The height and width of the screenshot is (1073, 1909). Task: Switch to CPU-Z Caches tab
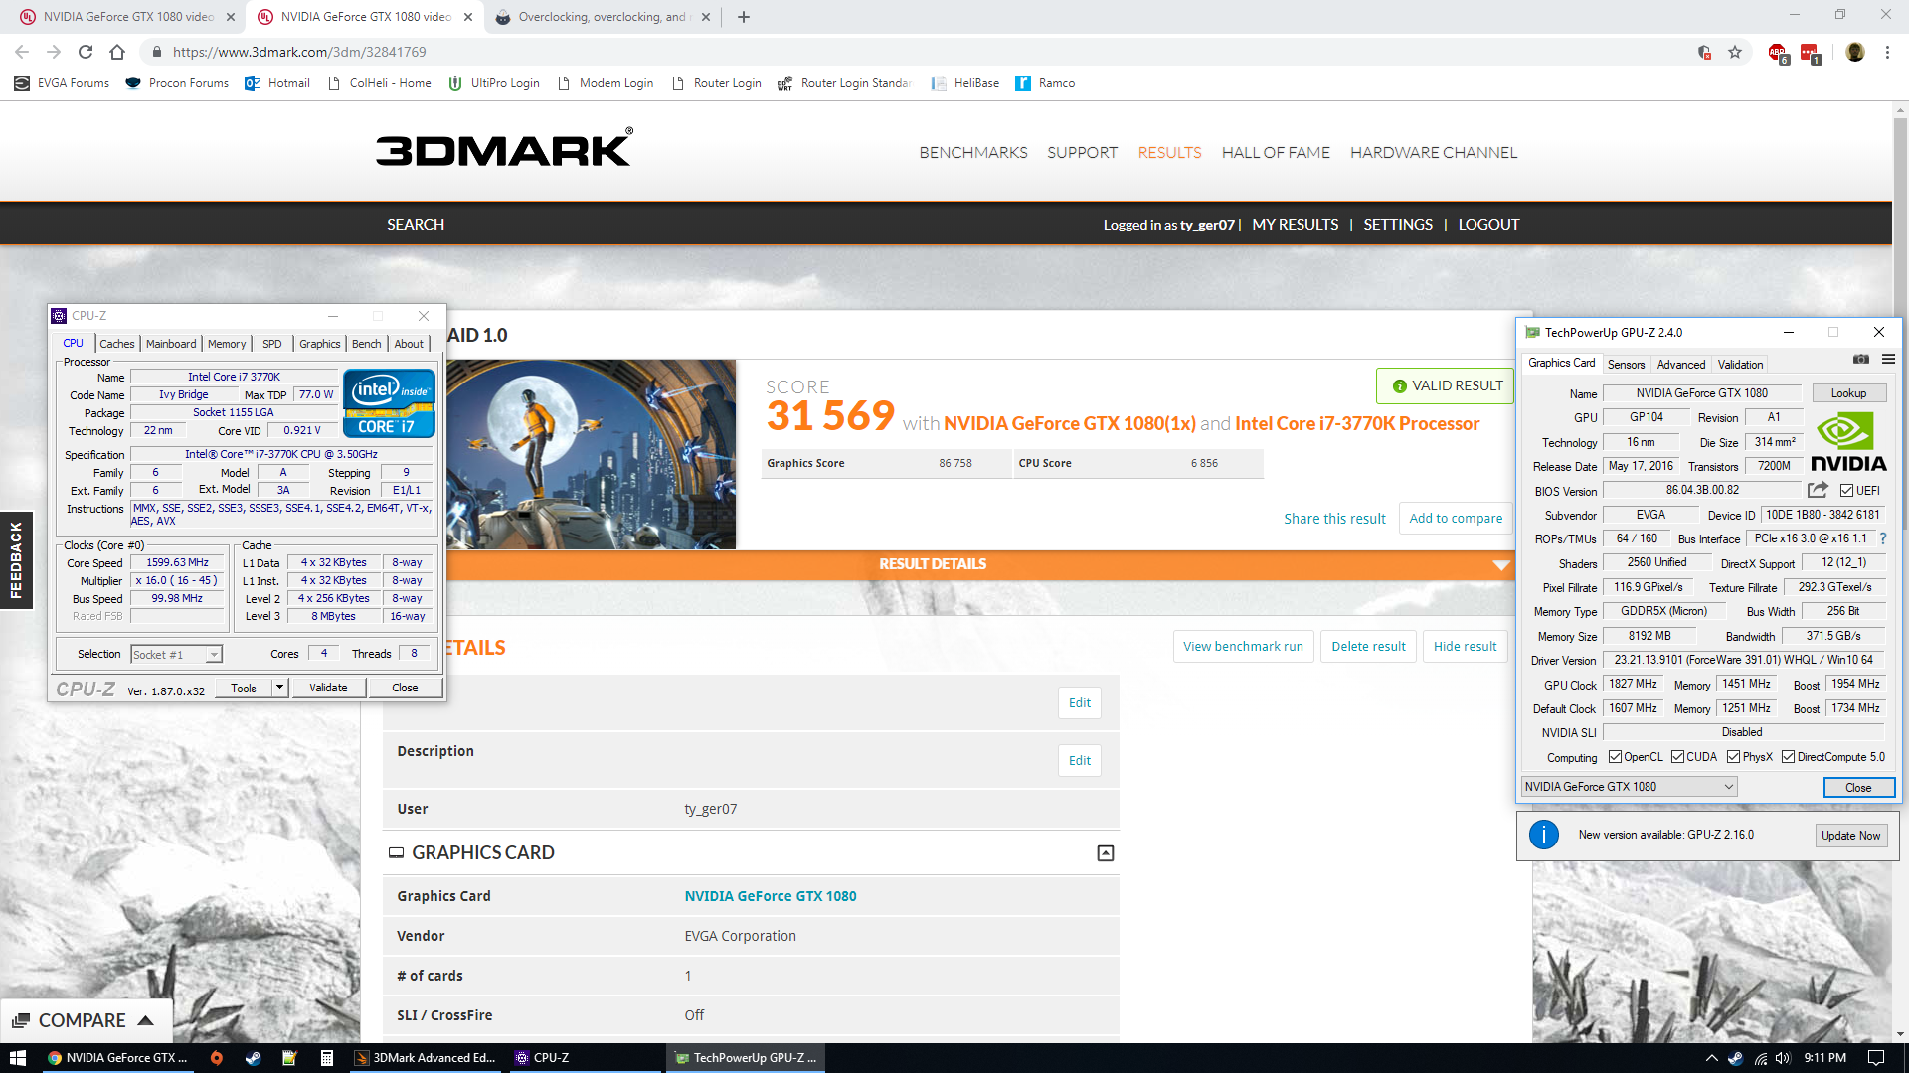tap(116, 344)
